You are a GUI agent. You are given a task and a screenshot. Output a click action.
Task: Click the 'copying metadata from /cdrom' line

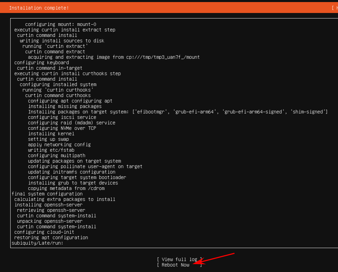66,188
